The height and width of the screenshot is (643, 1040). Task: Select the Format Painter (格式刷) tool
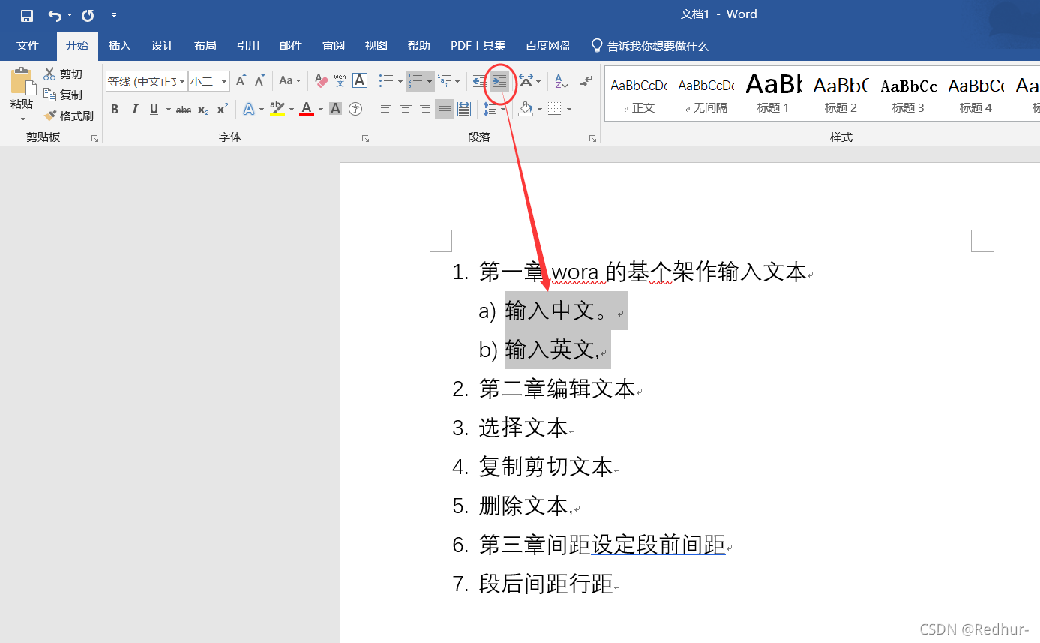[x=70, y=115]
